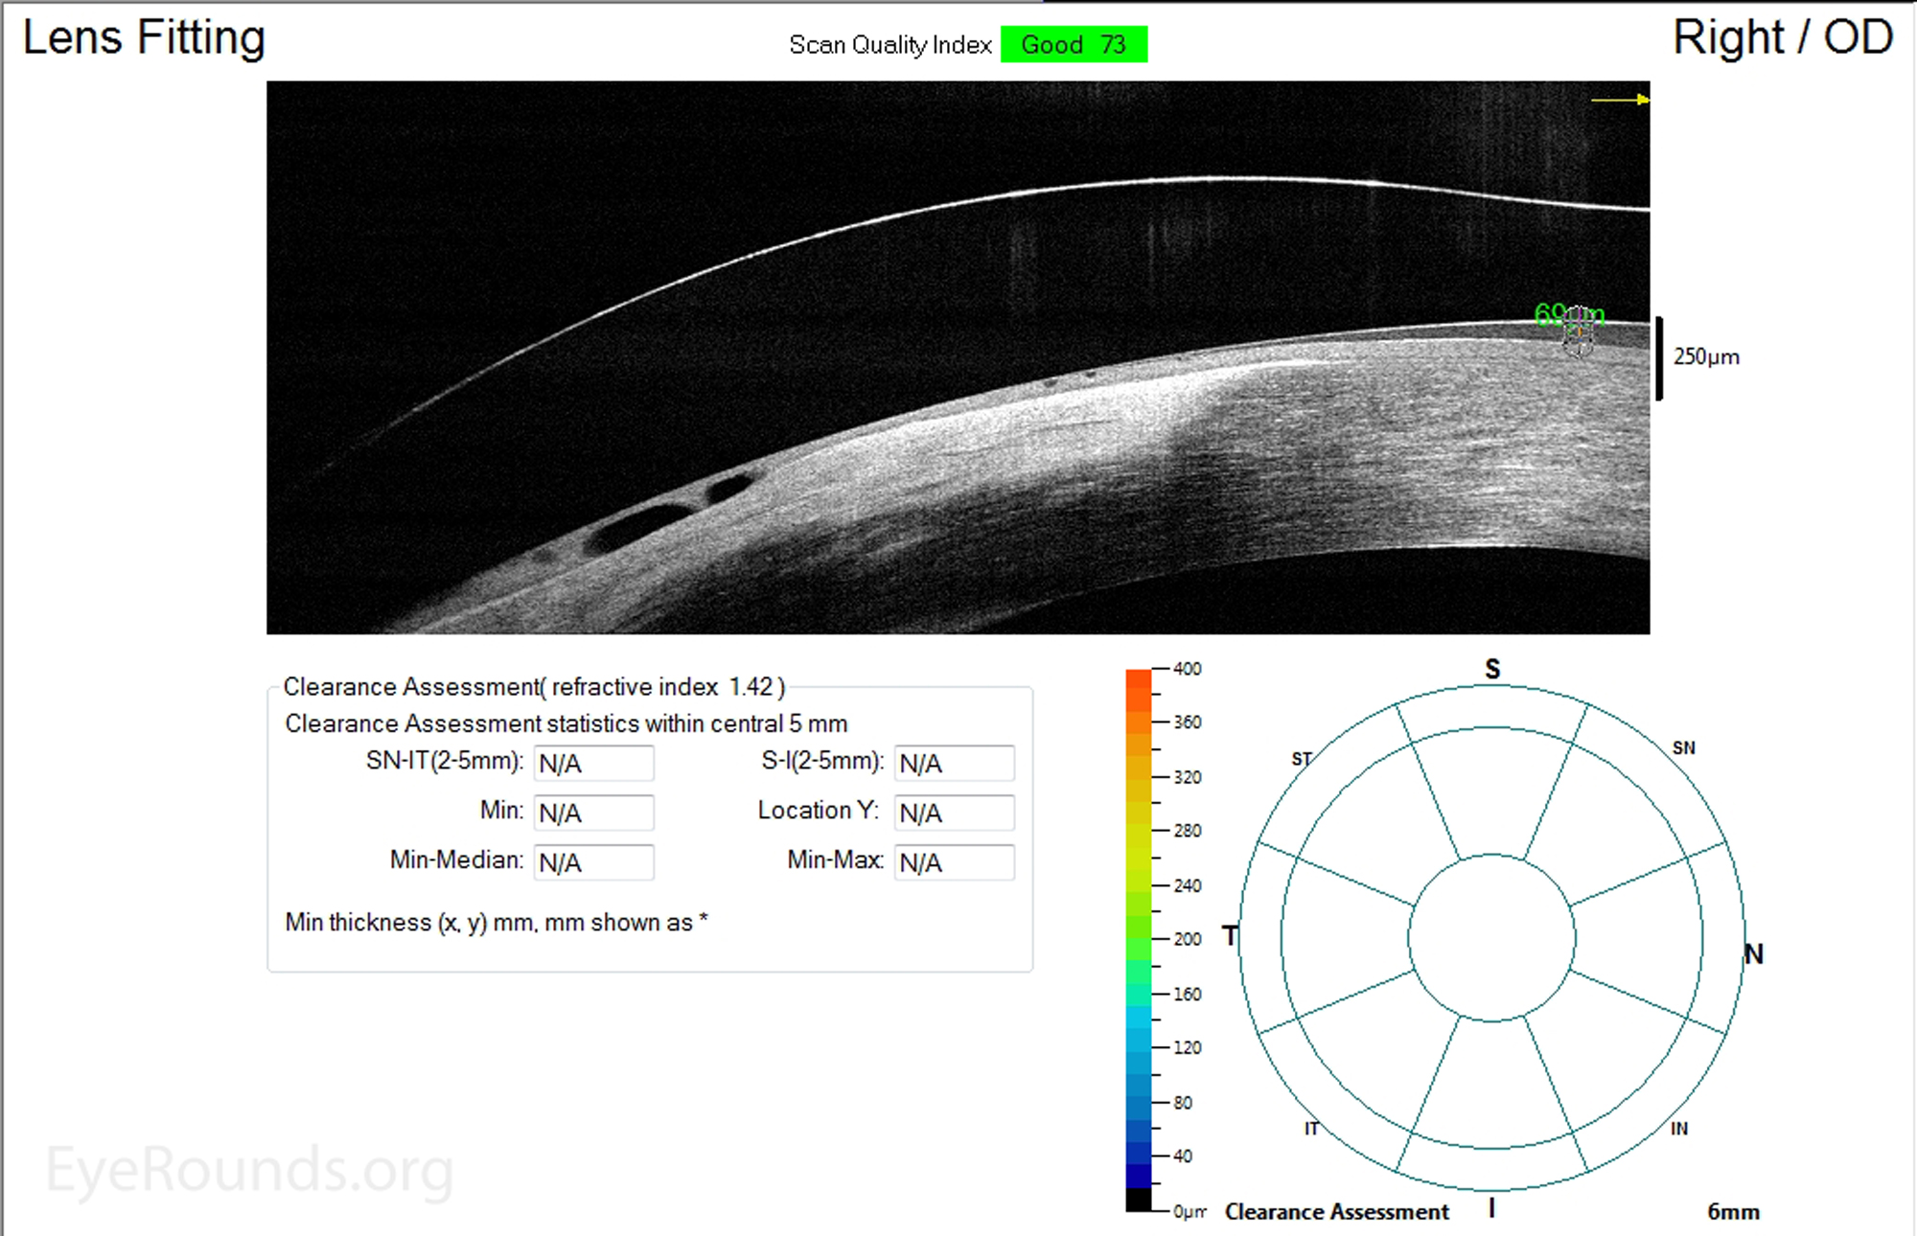Click the N label on the clearance map

(x=1753, y=953)
